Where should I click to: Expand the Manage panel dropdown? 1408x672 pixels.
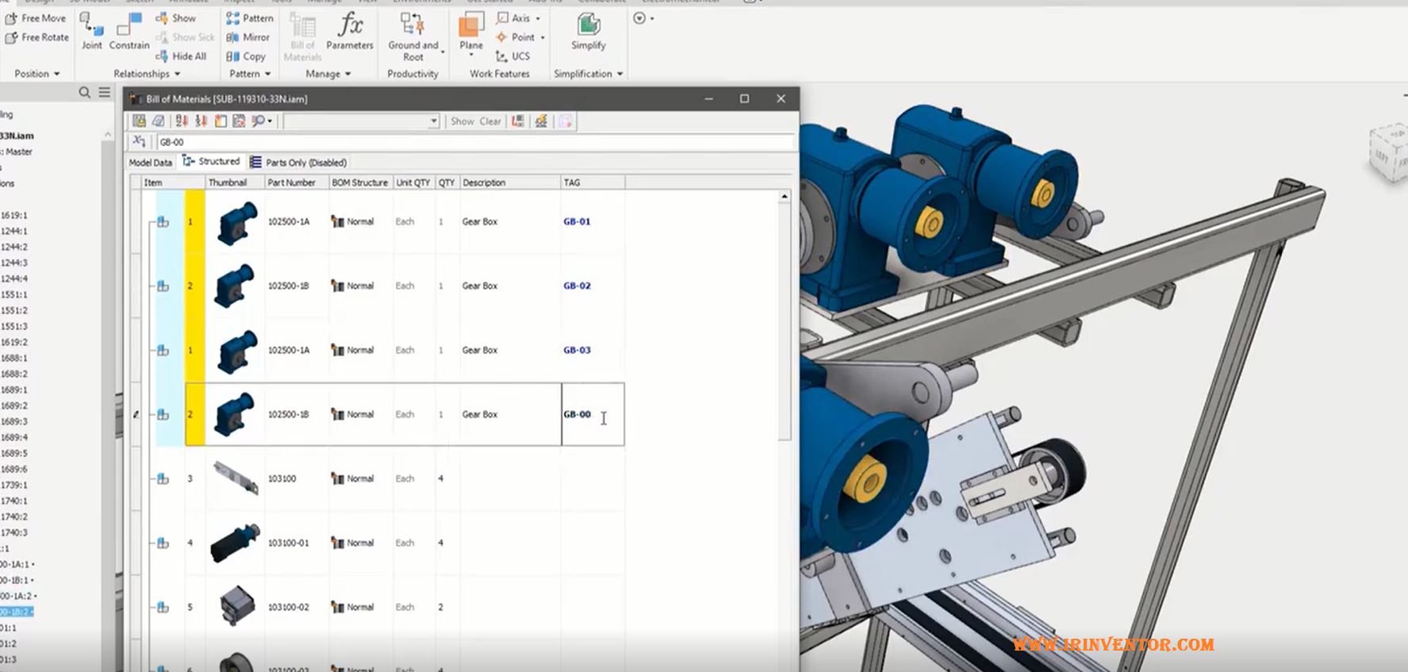point(347,74)
